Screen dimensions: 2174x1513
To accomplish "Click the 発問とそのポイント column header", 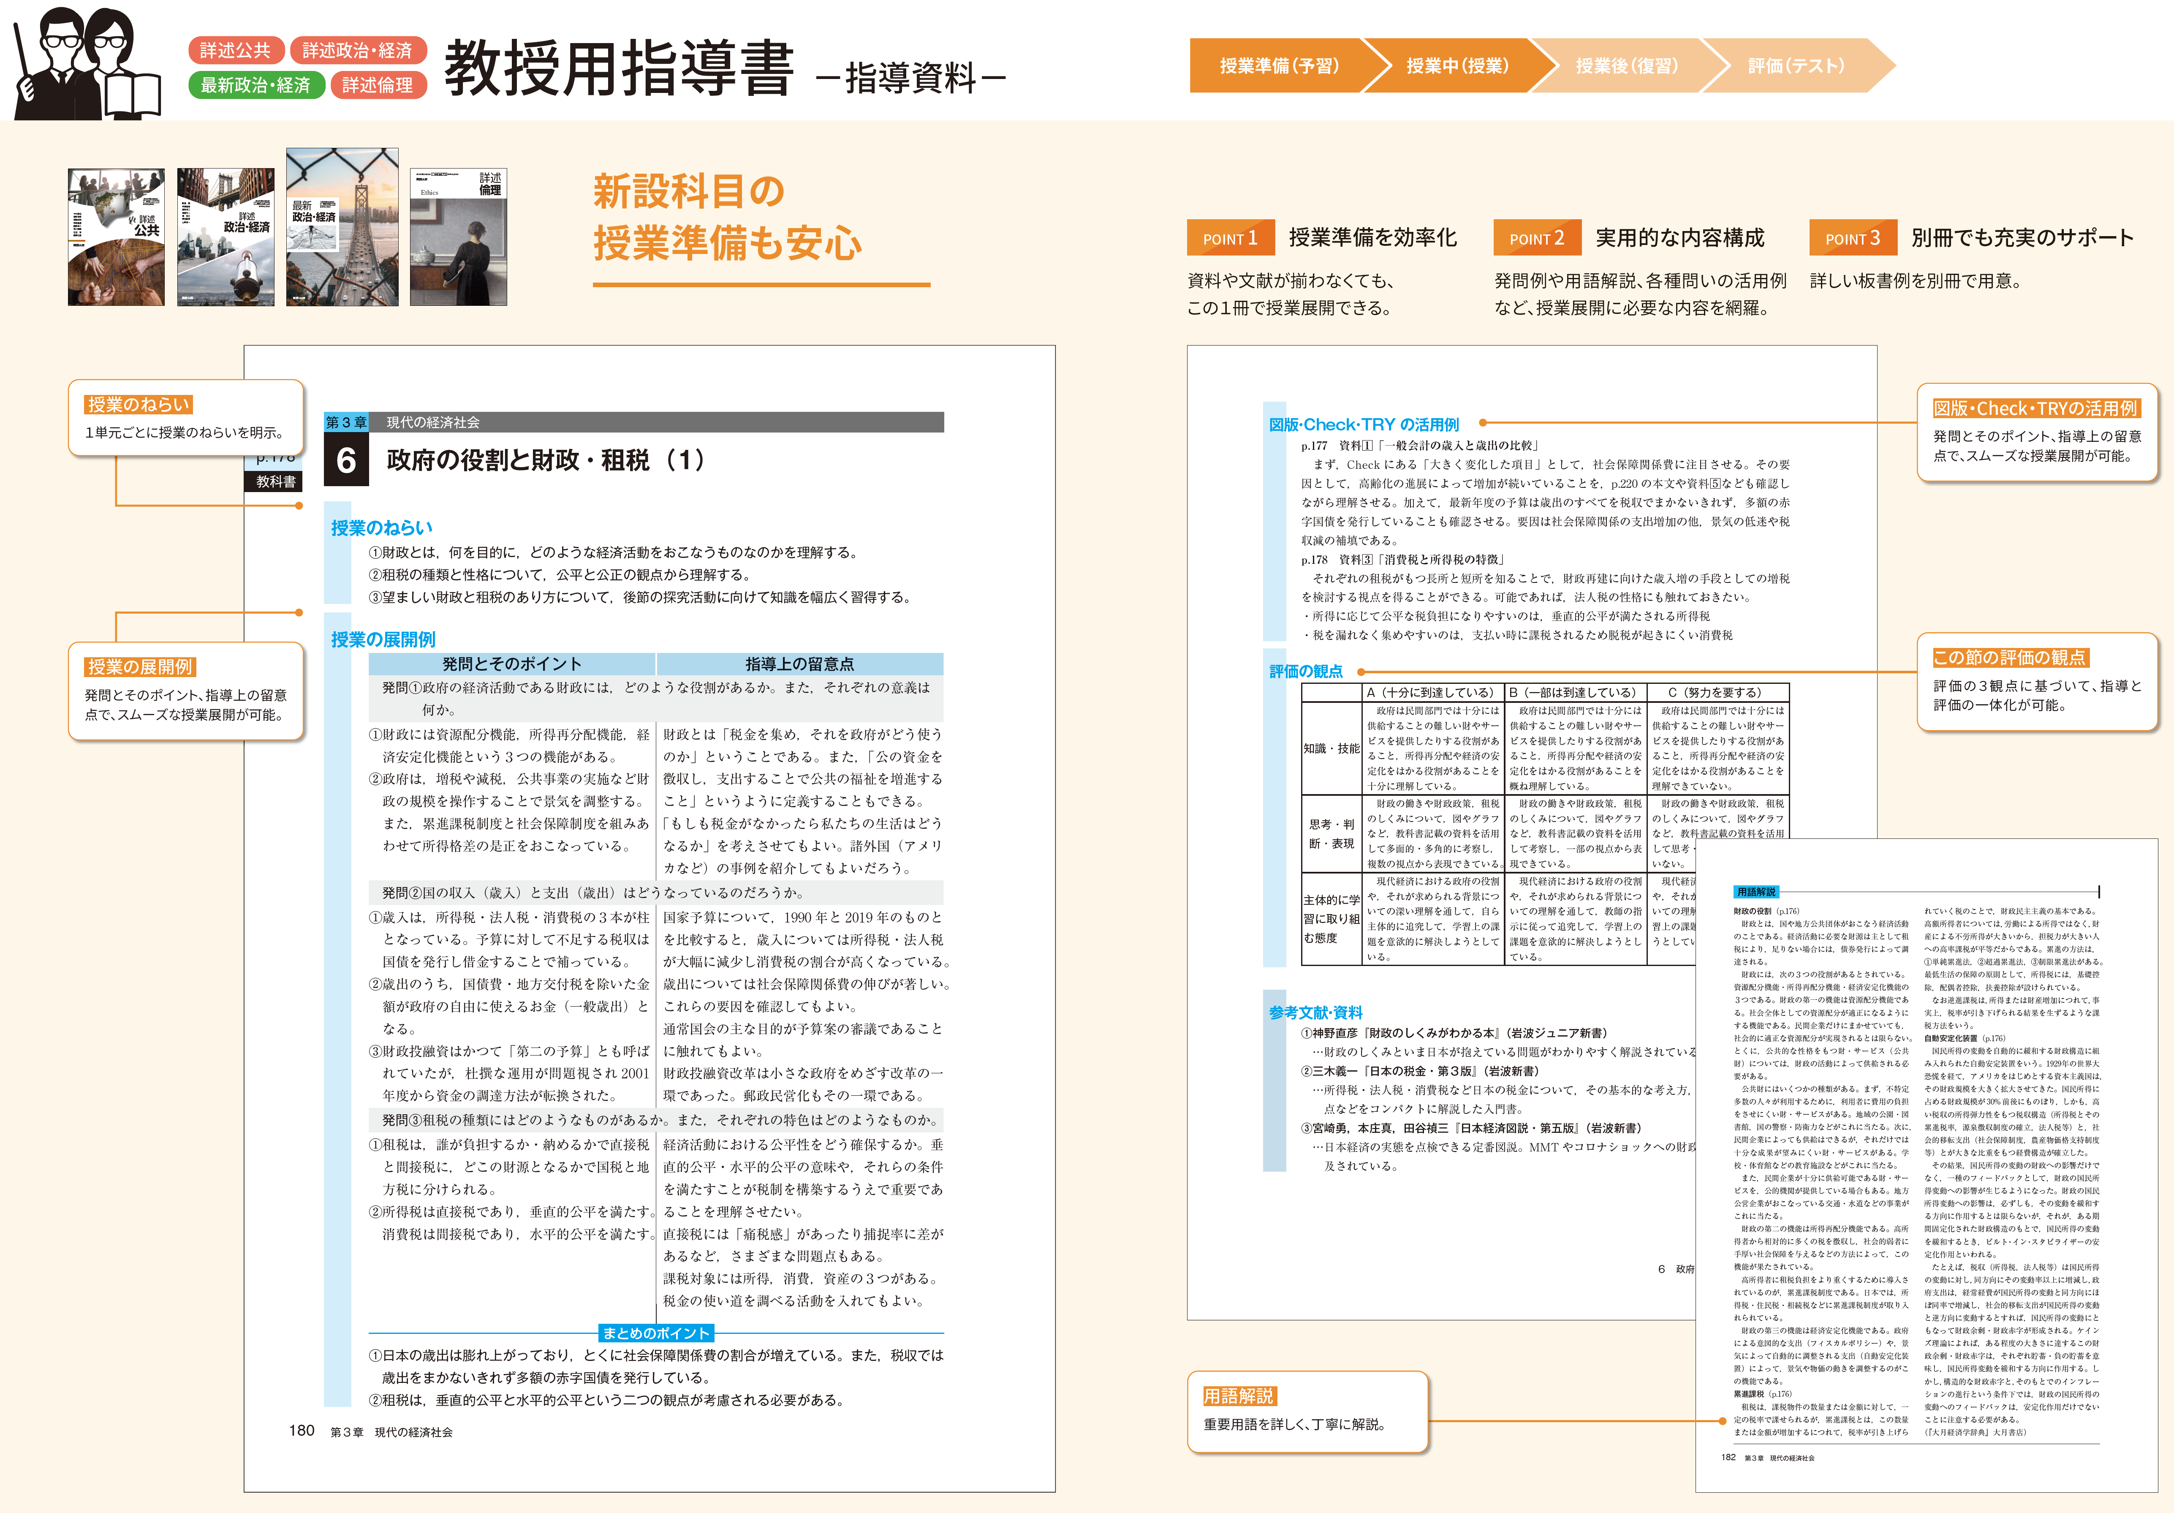I will [x=511, y=664].
